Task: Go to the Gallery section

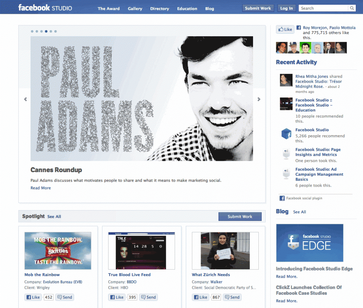Action: click(x=135, y=9)
